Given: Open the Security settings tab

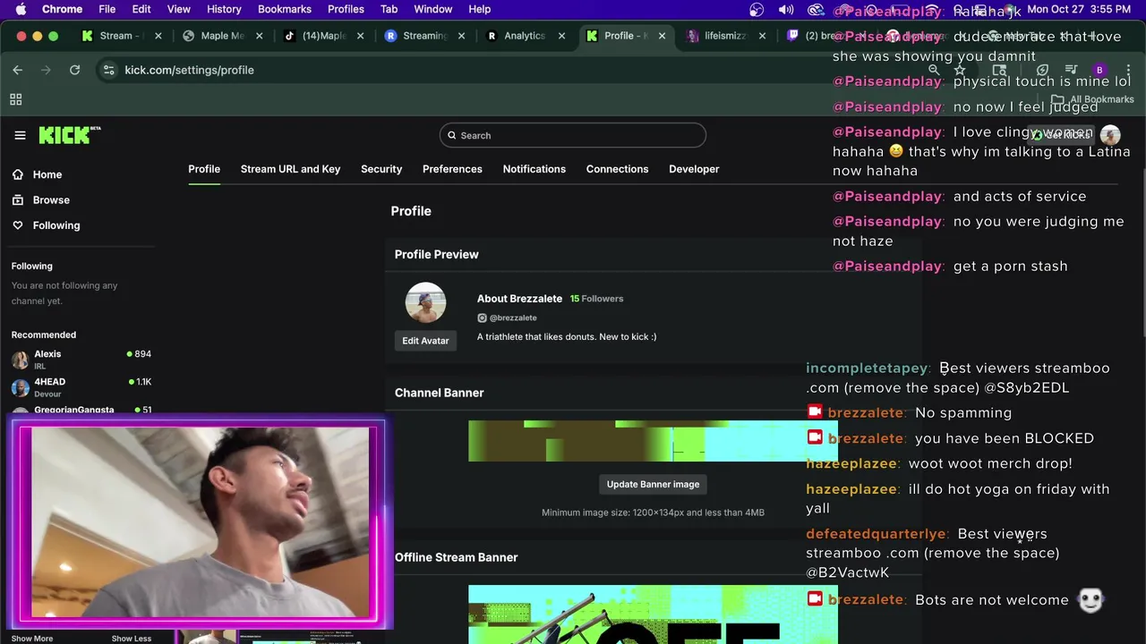Looking at the screenshot, I should [381, 169].
